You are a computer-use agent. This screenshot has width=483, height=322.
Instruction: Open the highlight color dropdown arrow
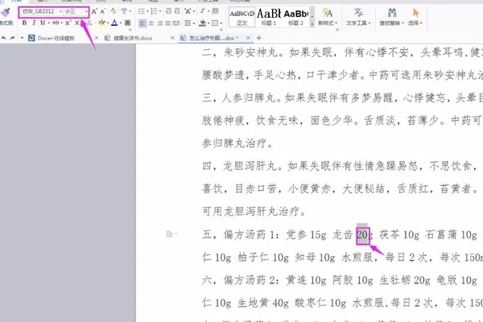(108, 23)
